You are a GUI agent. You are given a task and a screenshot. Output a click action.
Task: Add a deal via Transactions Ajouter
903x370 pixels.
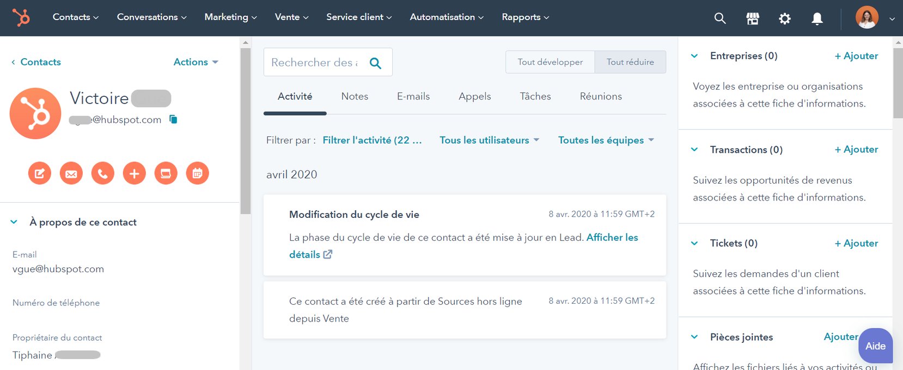click(856, 149)
